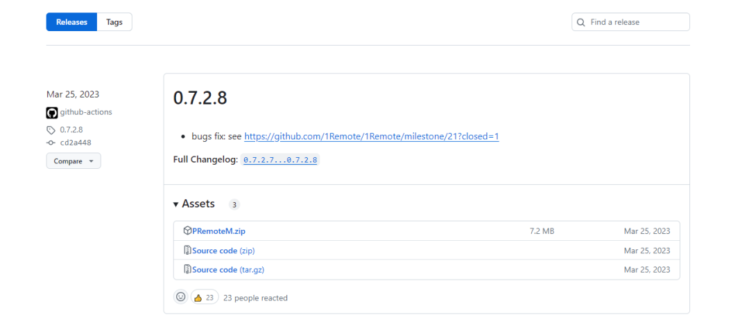Image resolution: width=749 pixels, height=326 pixels.
Task: Click the github-actions author name
Action: (x=86, y=112)
